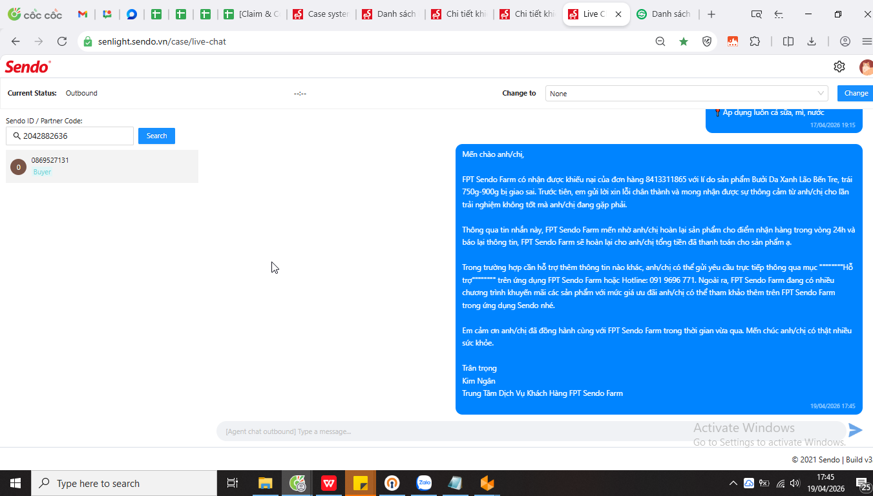Close the Live Chat tab
This screenshot has width=873, height=496.
pyautogui.click(x=618, y=14)
